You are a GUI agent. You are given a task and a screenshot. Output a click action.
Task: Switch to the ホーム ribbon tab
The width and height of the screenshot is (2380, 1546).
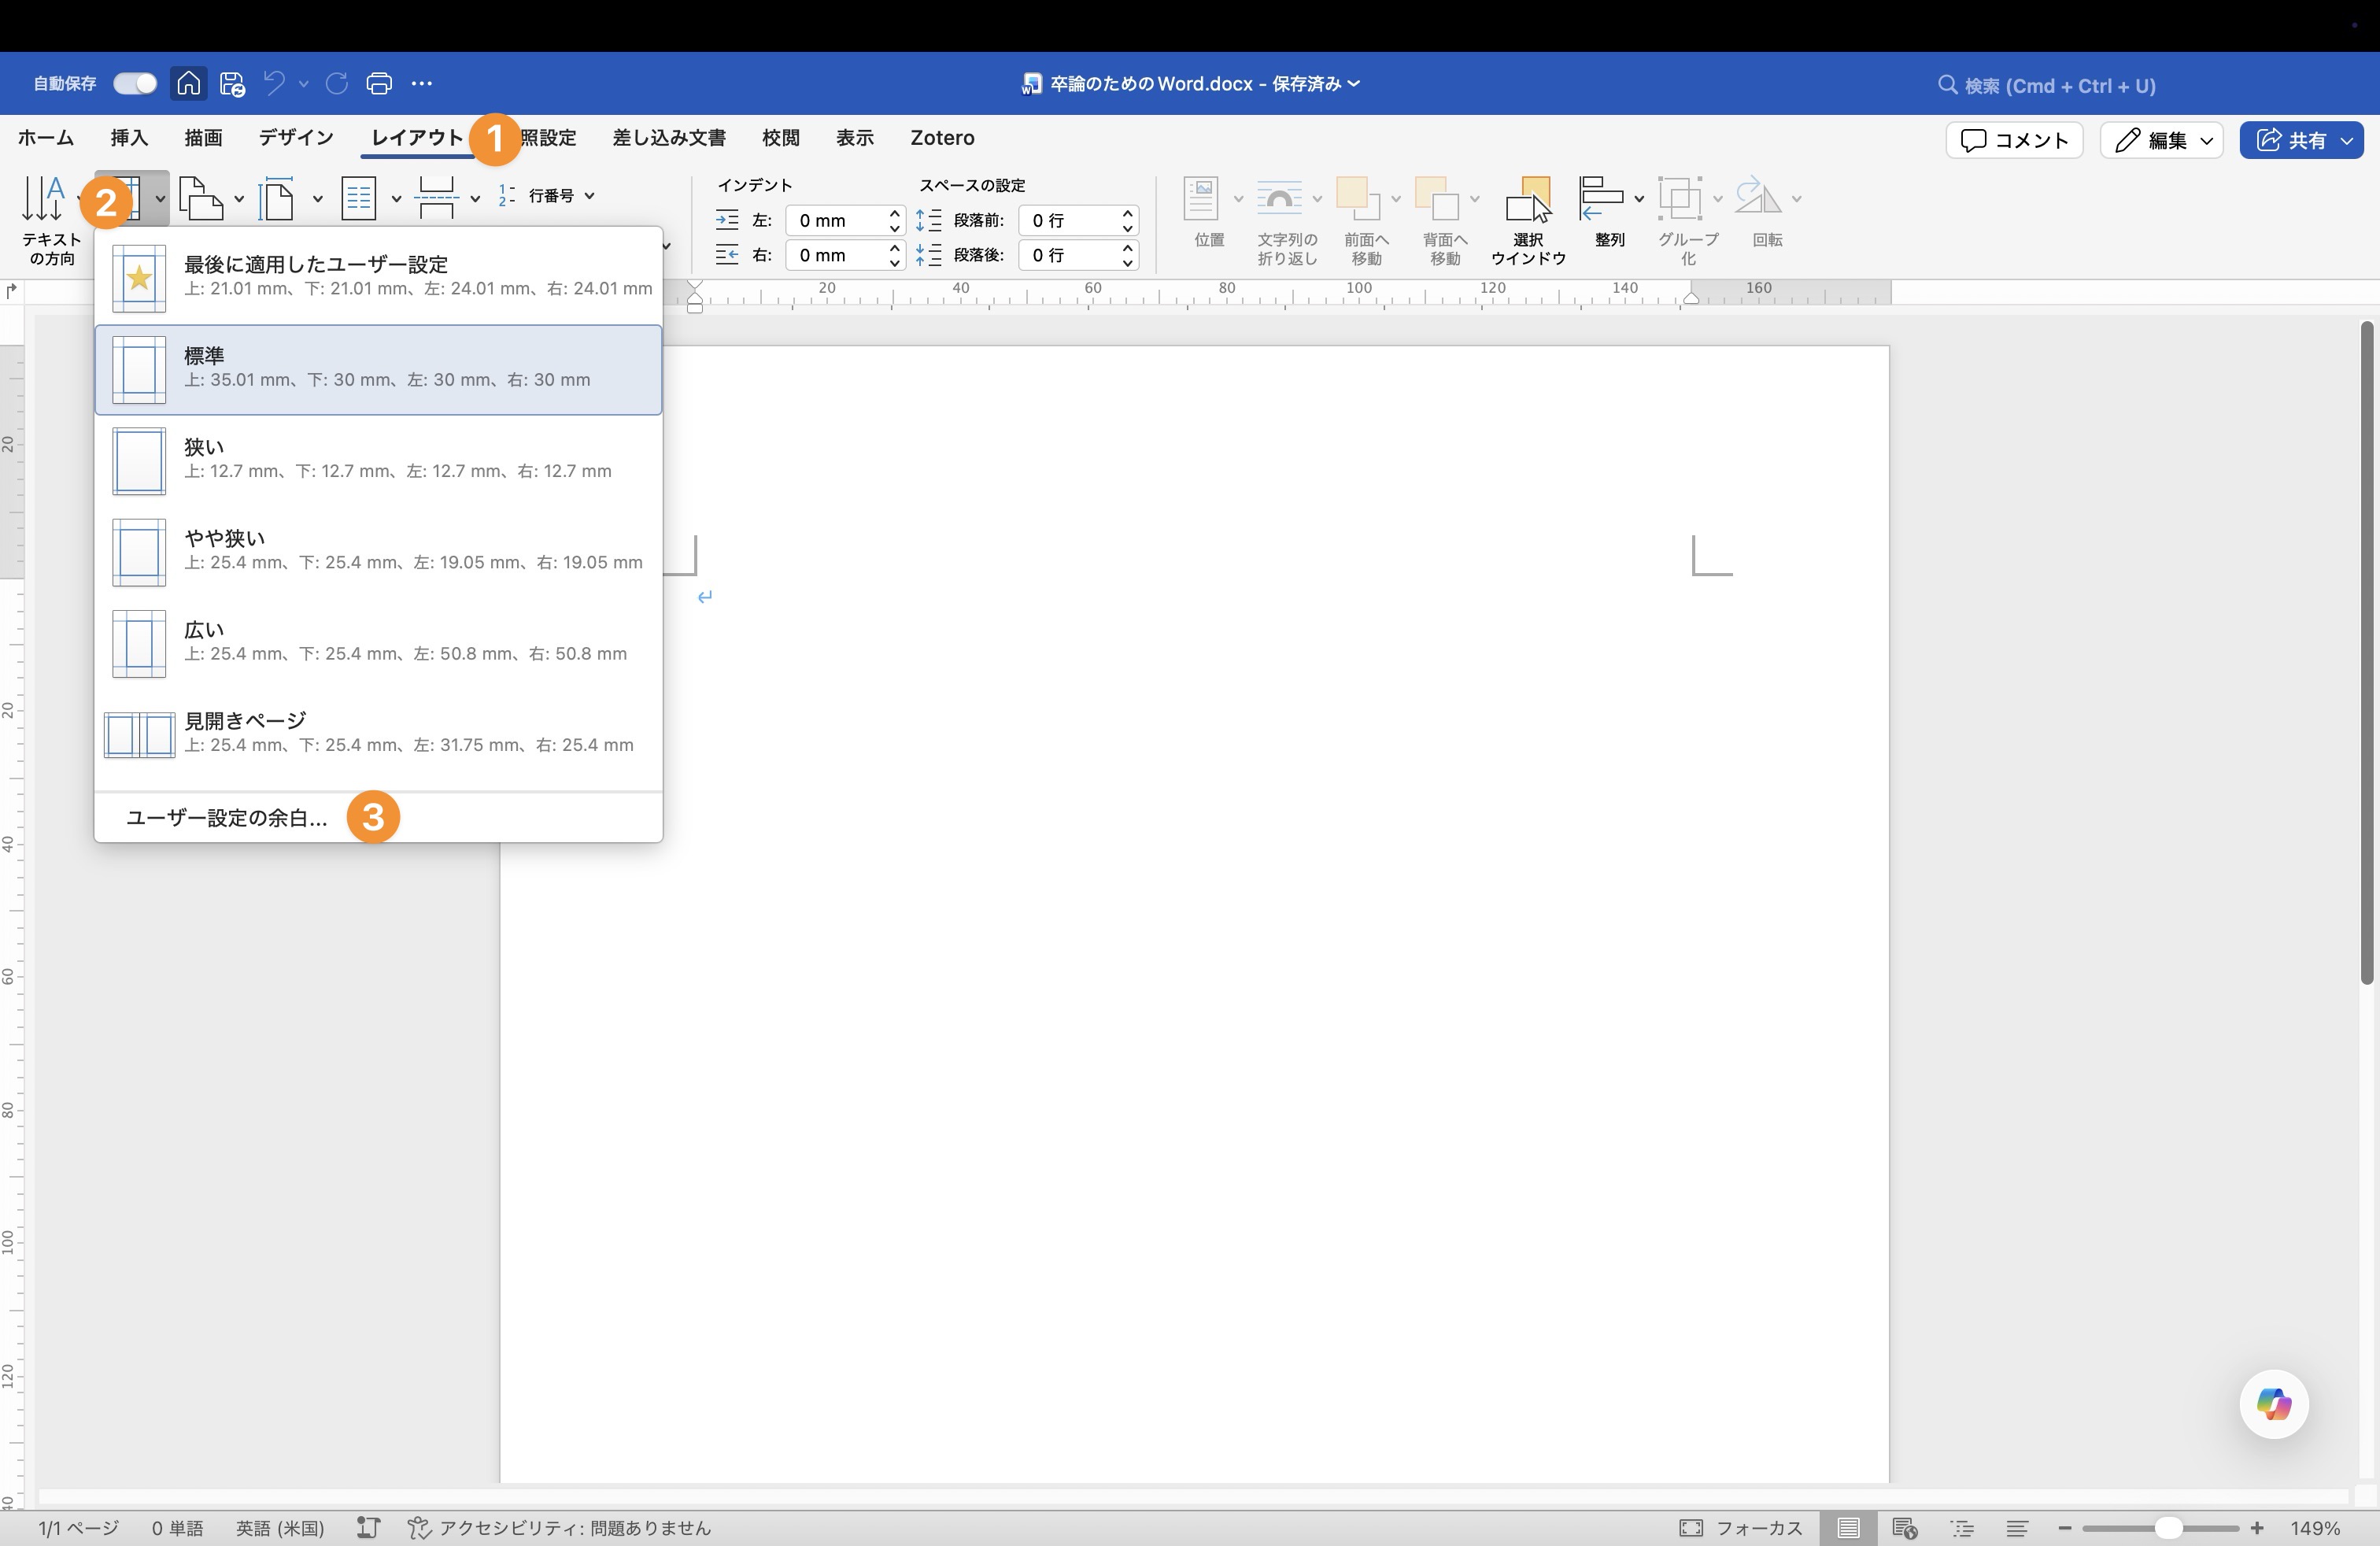click(x=44, y=138)
